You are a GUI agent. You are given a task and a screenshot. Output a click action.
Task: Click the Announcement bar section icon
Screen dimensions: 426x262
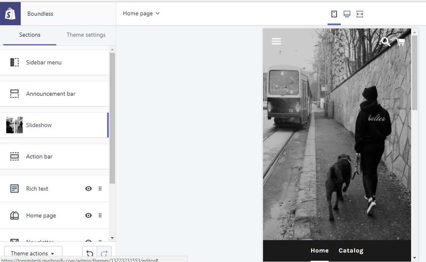15,93
